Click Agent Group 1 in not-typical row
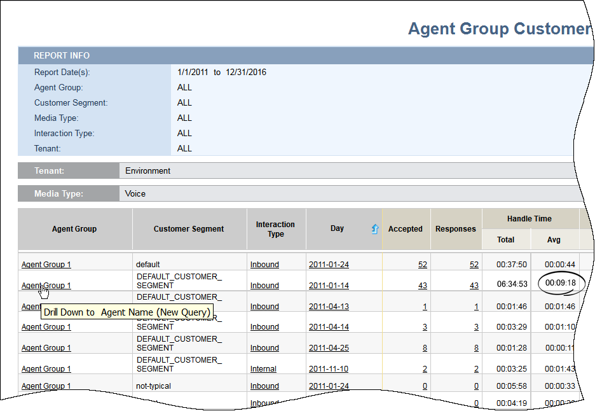The image size is (595, 411). coord(46,386)
